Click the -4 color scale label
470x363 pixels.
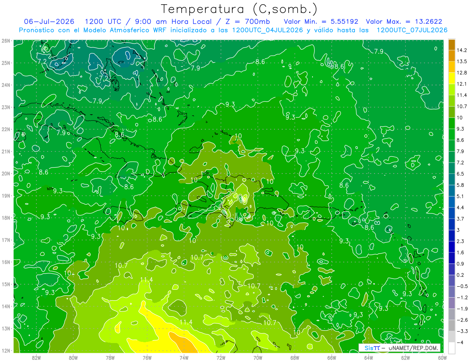point(460,342)
